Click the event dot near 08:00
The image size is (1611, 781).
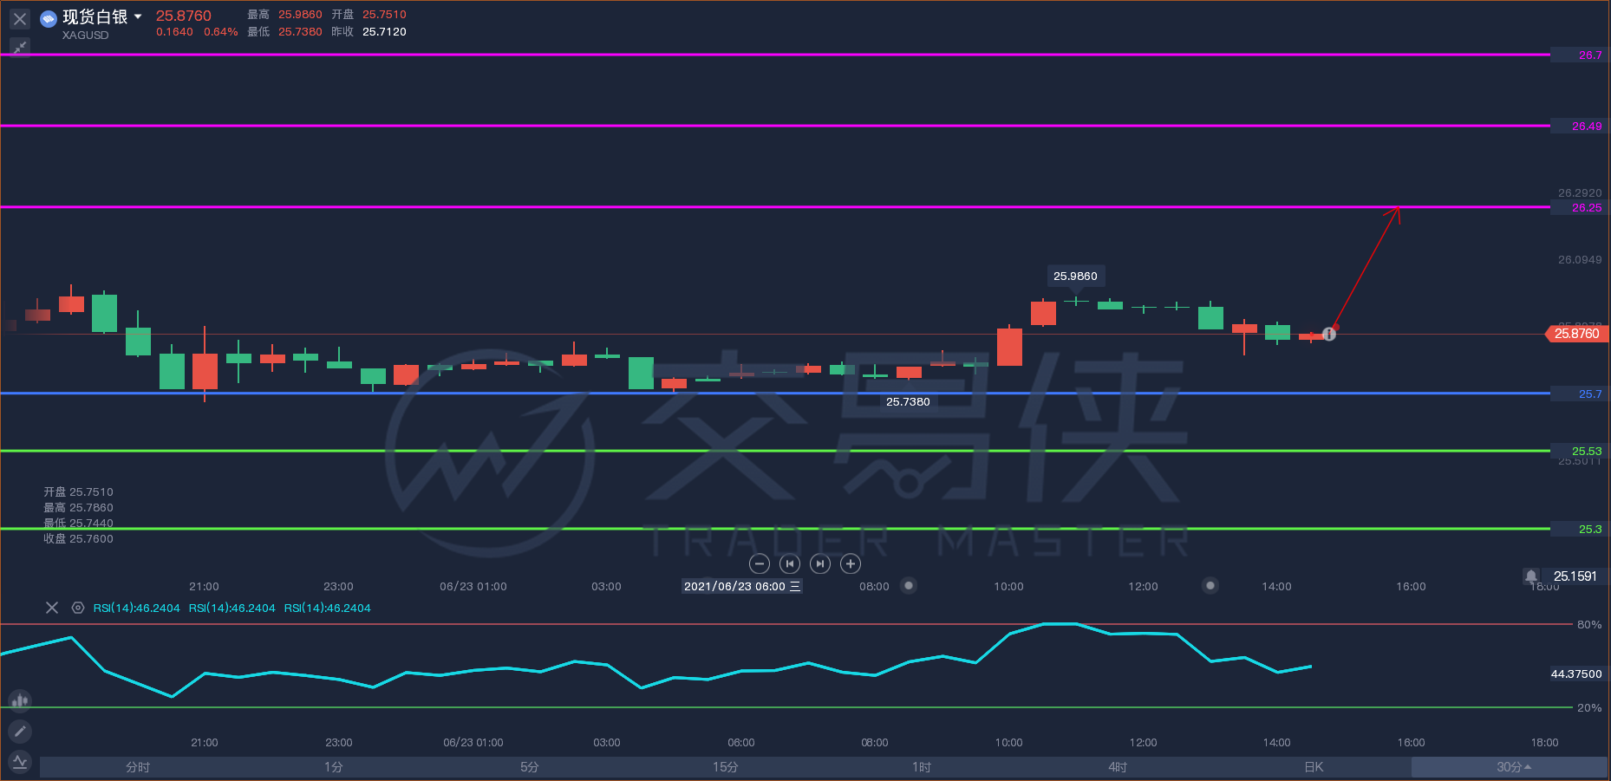pos(909,585)
